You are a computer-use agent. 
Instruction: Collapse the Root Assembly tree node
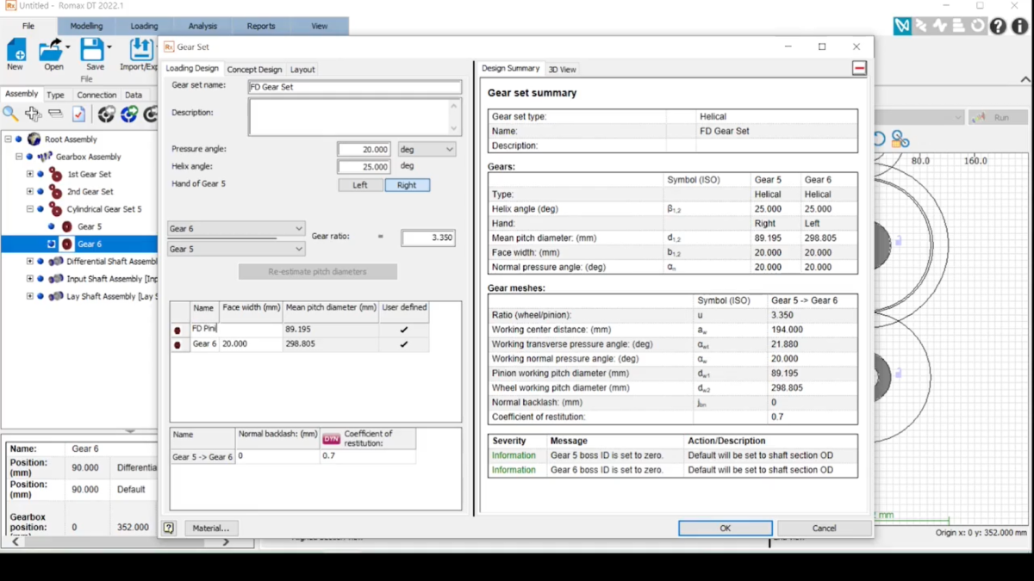point(8,139)
